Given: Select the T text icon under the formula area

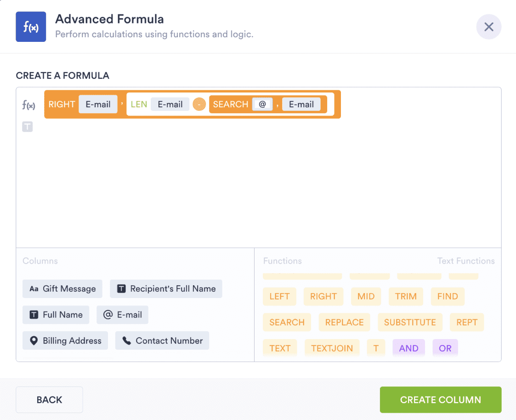Looking at the screenshot, I should (x=28, y=127).
